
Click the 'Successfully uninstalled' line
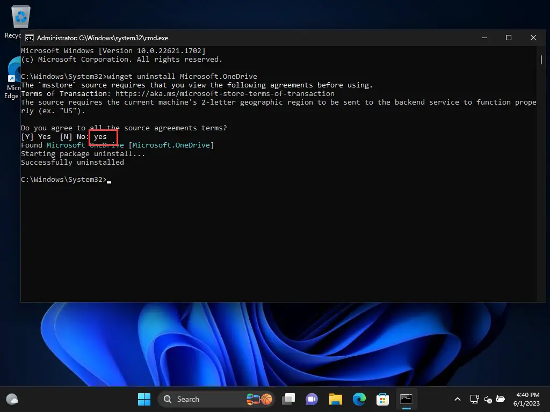(73, 162)
